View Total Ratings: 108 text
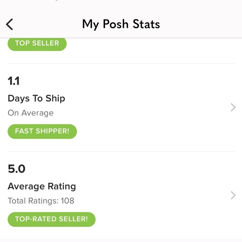This screenshot has height=242, width=242. pos(41,201)
